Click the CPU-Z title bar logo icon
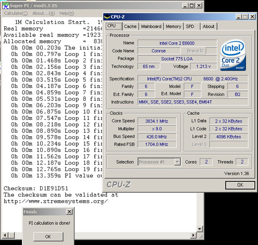 (107, 17)
